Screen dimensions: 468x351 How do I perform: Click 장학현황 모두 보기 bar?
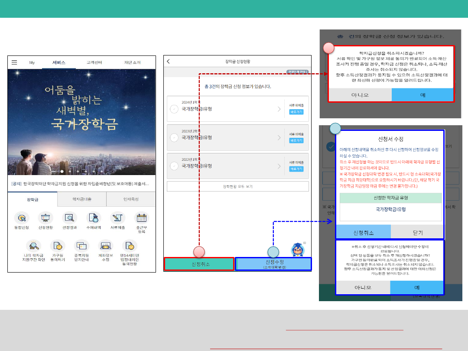click(237, 186)
